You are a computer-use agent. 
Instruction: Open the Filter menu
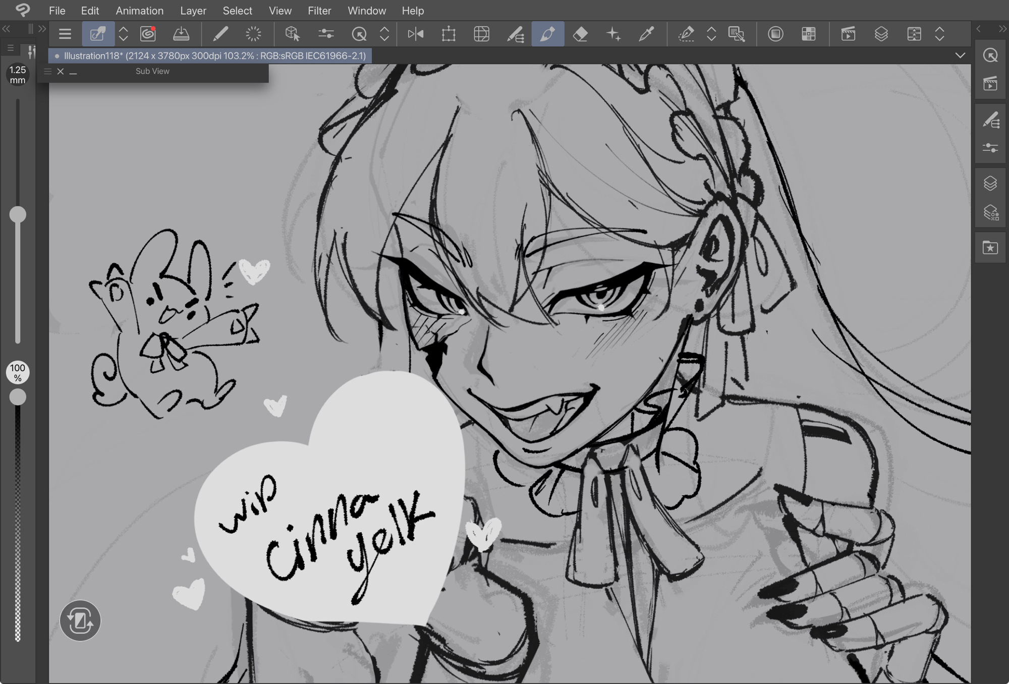(x=319, y=11)
